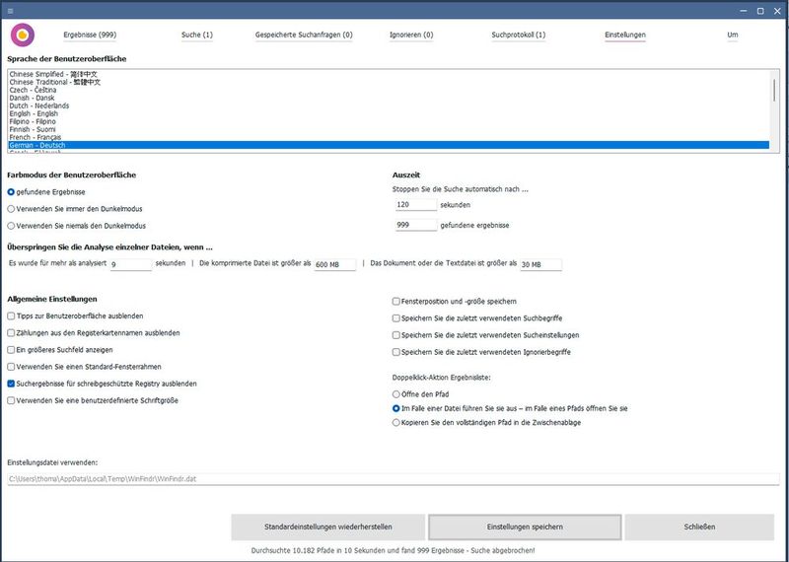The height and width of the screenshot is (562, 789).
Task: Open the Suchprotokoll (1) tab
Action: 519,35
